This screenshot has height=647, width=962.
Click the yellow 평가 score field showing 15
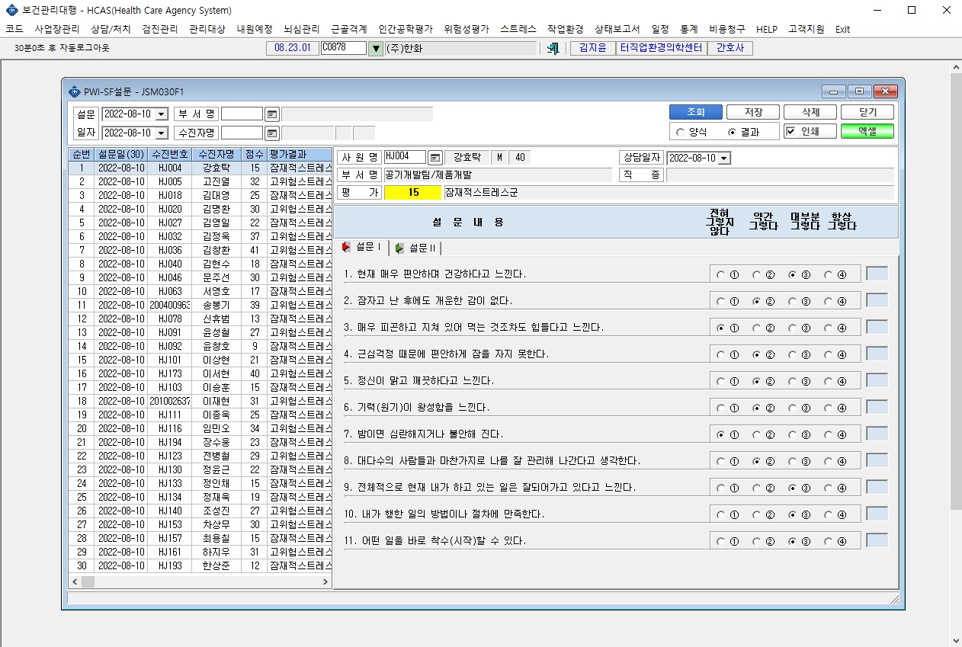coord(413,193)
